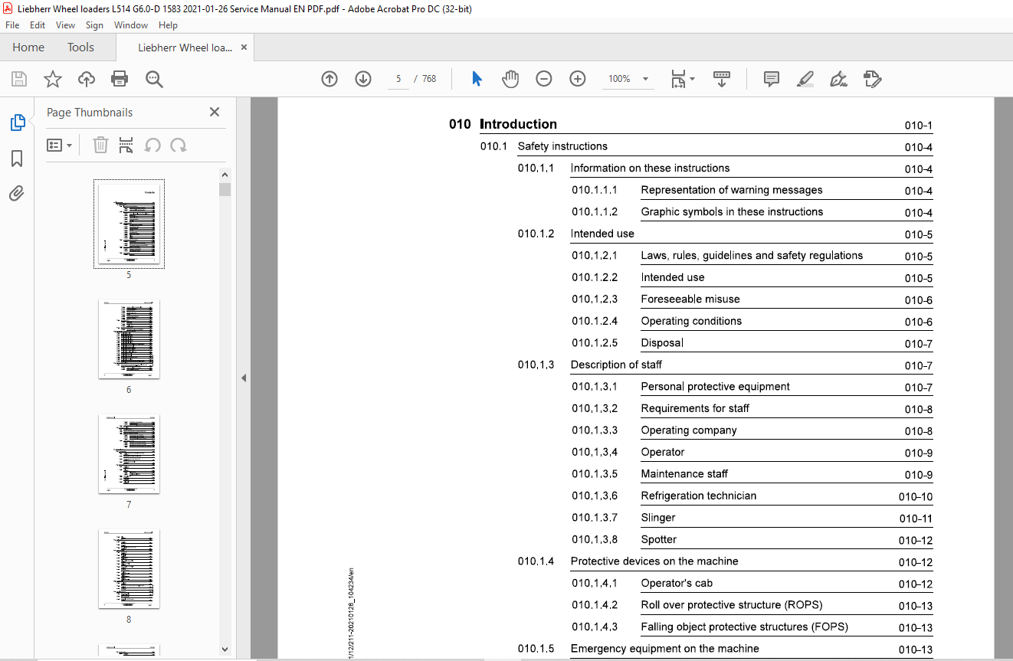This screenshot has height=661, width=1013.
Task: Open 'Disposal' contents entry
Action: click(662, 343)
